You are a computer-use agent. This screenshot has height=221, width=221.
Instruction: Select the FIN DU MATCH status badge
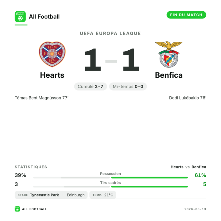(x=186, y=15)
